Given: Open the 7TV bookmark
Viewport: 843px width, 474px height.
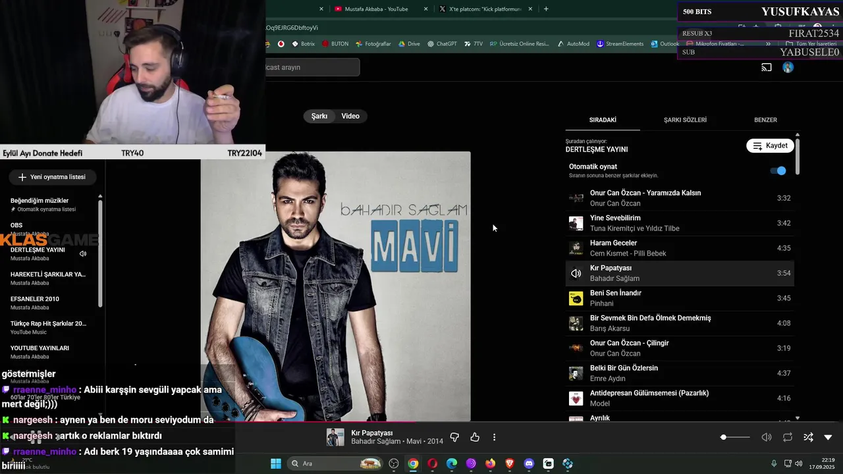Looking at the screenshot, I should click(x=473, y=44).
